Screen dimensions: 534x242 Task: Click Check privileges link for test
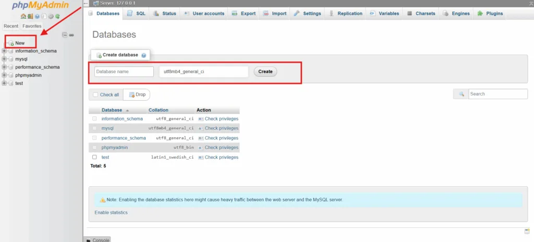click(221, 158)
